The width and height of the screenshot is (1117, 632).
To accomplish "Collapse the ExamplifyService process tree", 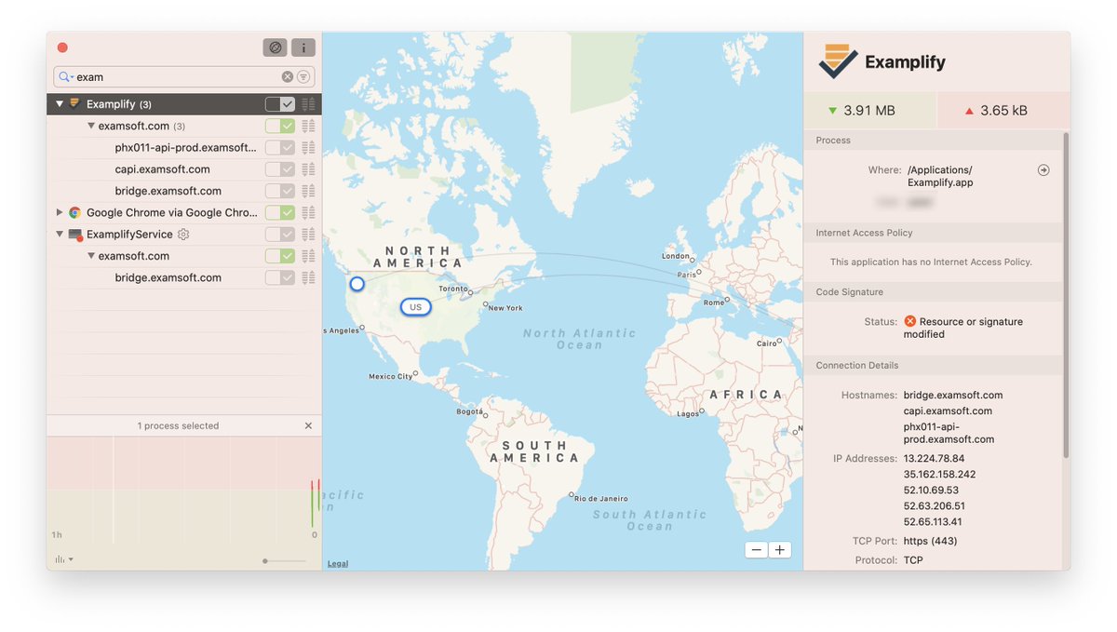I will coord(60,235).
